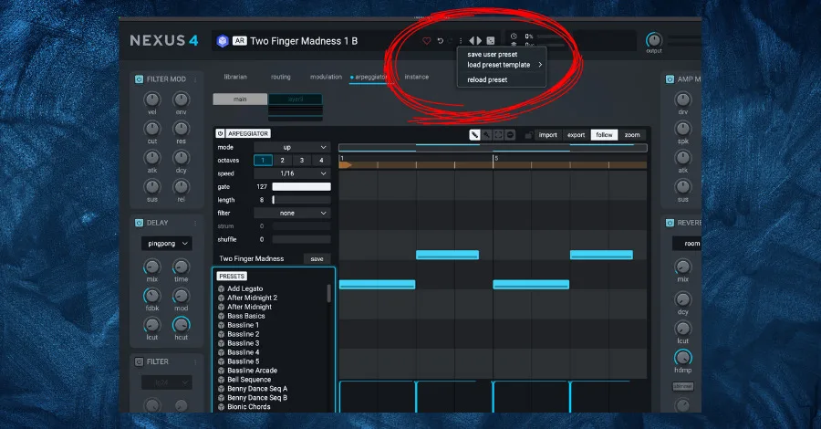Click the shuffle value slider
The image size is (821, 429).
point(301,239)
